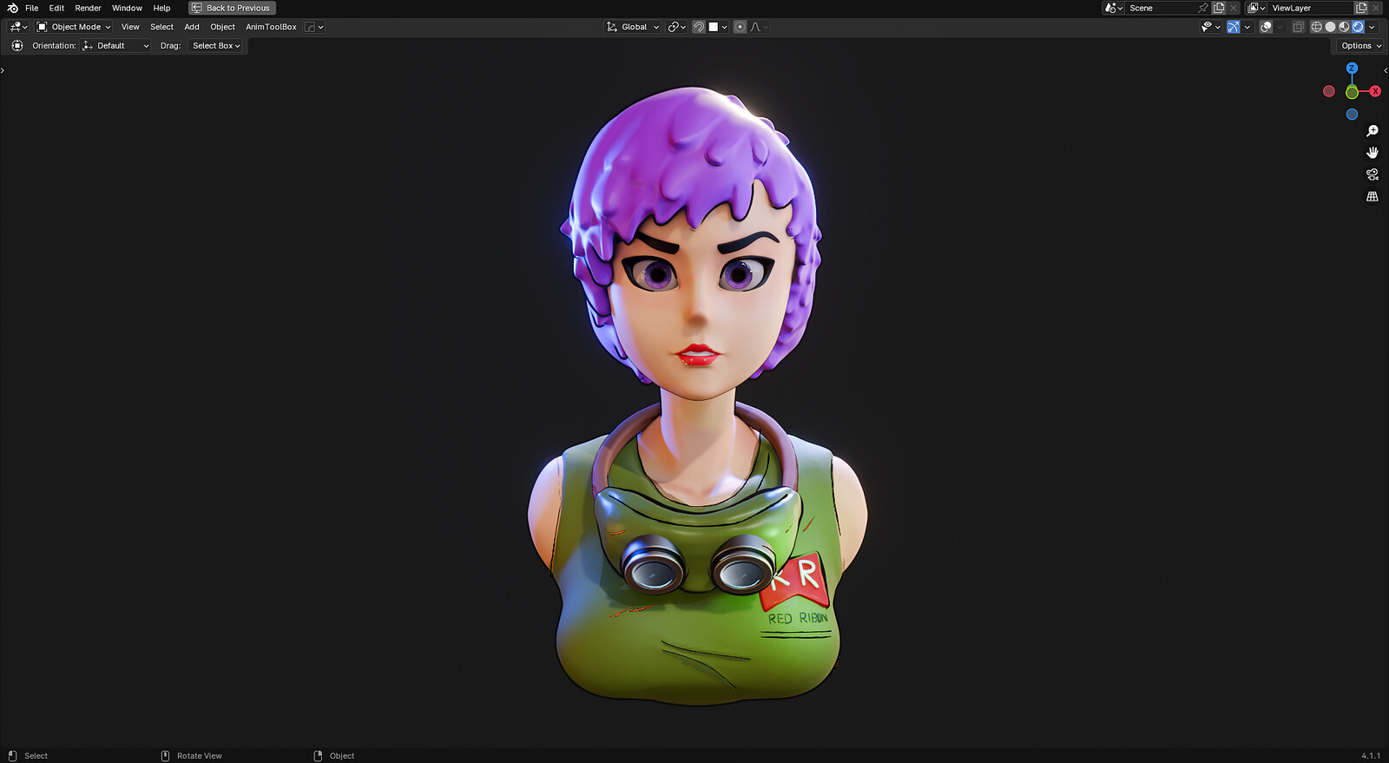Viewport: 1389px width, 763px height.
Task: Expand the right sidebar arrow
Action: coord(1386,70)
